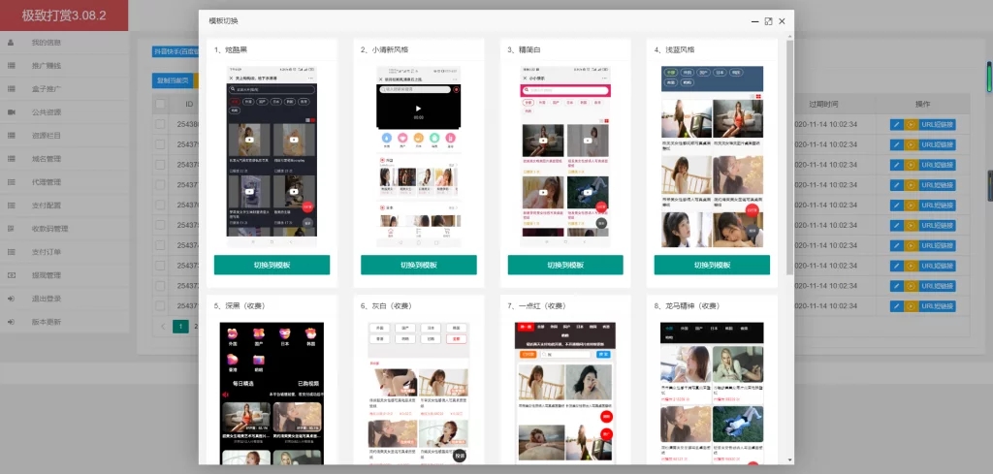Screen dimensions: 993x474
Task: Click the yellow play icon in last table row
Action: pyautogui.click(x=911, y=306)
